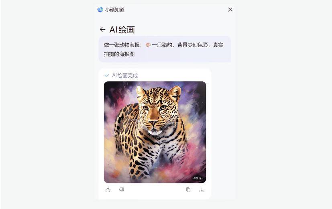Click the prompt line 拍摄的海报图
This screenshot has height=209, width=332.
119,54
